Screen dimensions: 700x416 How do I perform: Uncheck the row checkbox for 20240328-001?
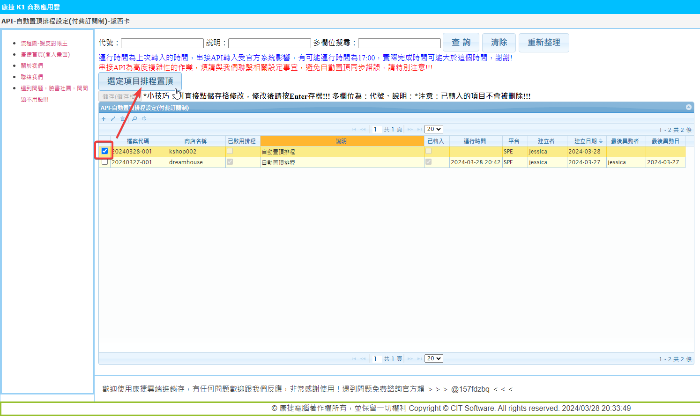104,151
